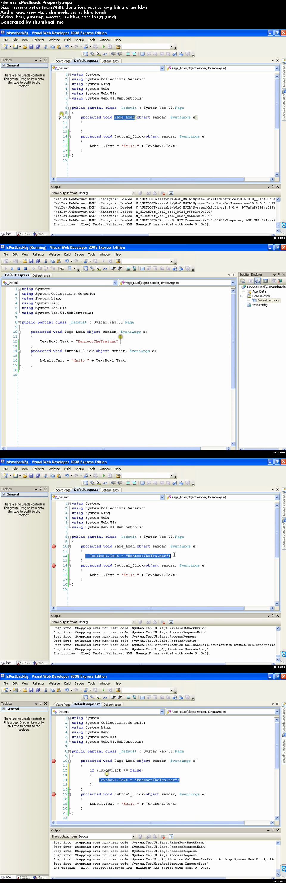Open Show output from dropdown in 00:01:58 frame
The width and height of the screenshot is (286, 883).
tap(133, 193)
